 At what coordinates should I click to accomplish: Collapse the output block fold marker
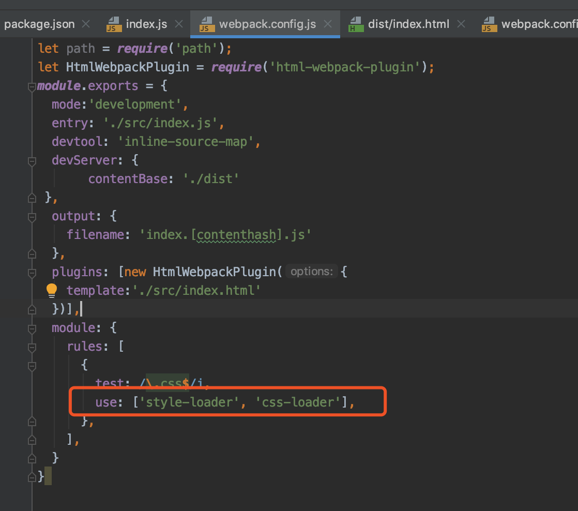click(32, 217)
